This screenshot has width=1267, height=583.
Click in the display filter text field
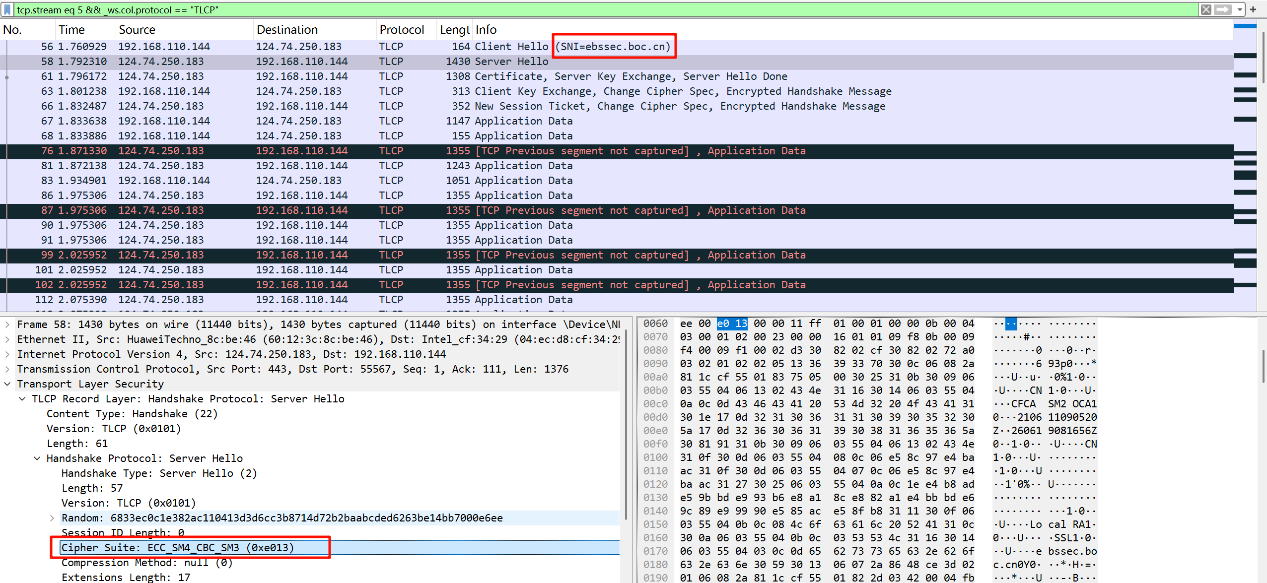tap(596, 9)
